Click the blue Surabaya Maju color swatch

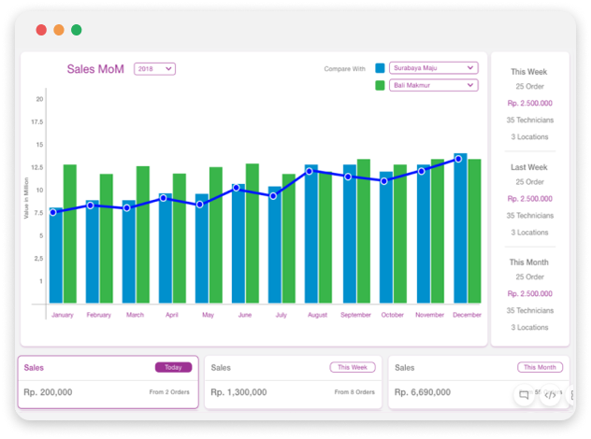380,68
